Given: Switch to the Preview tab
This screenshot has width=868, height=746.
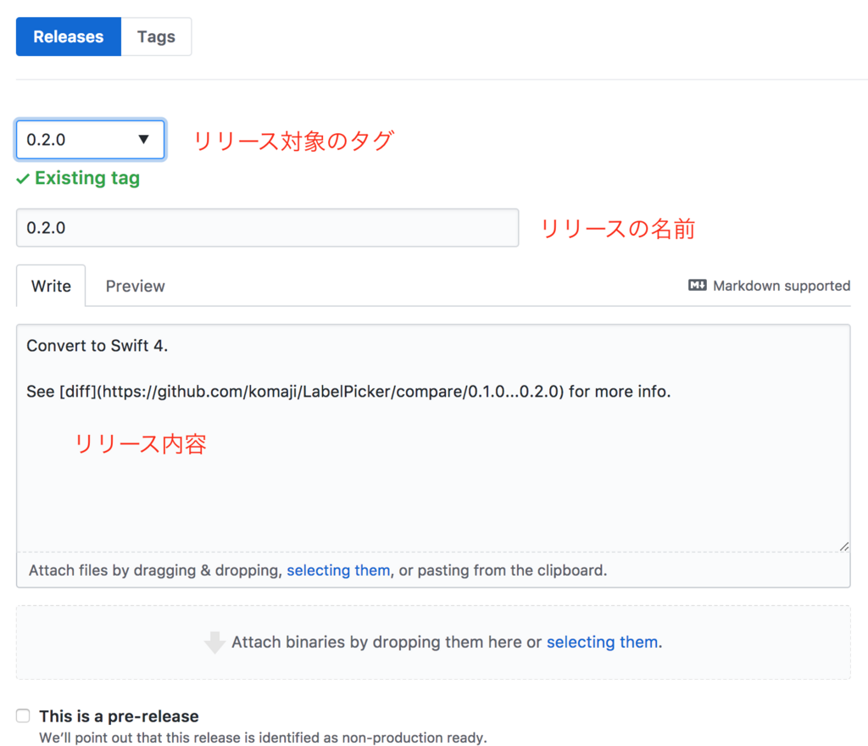Looking at the screenshot, I should point(135,286).
